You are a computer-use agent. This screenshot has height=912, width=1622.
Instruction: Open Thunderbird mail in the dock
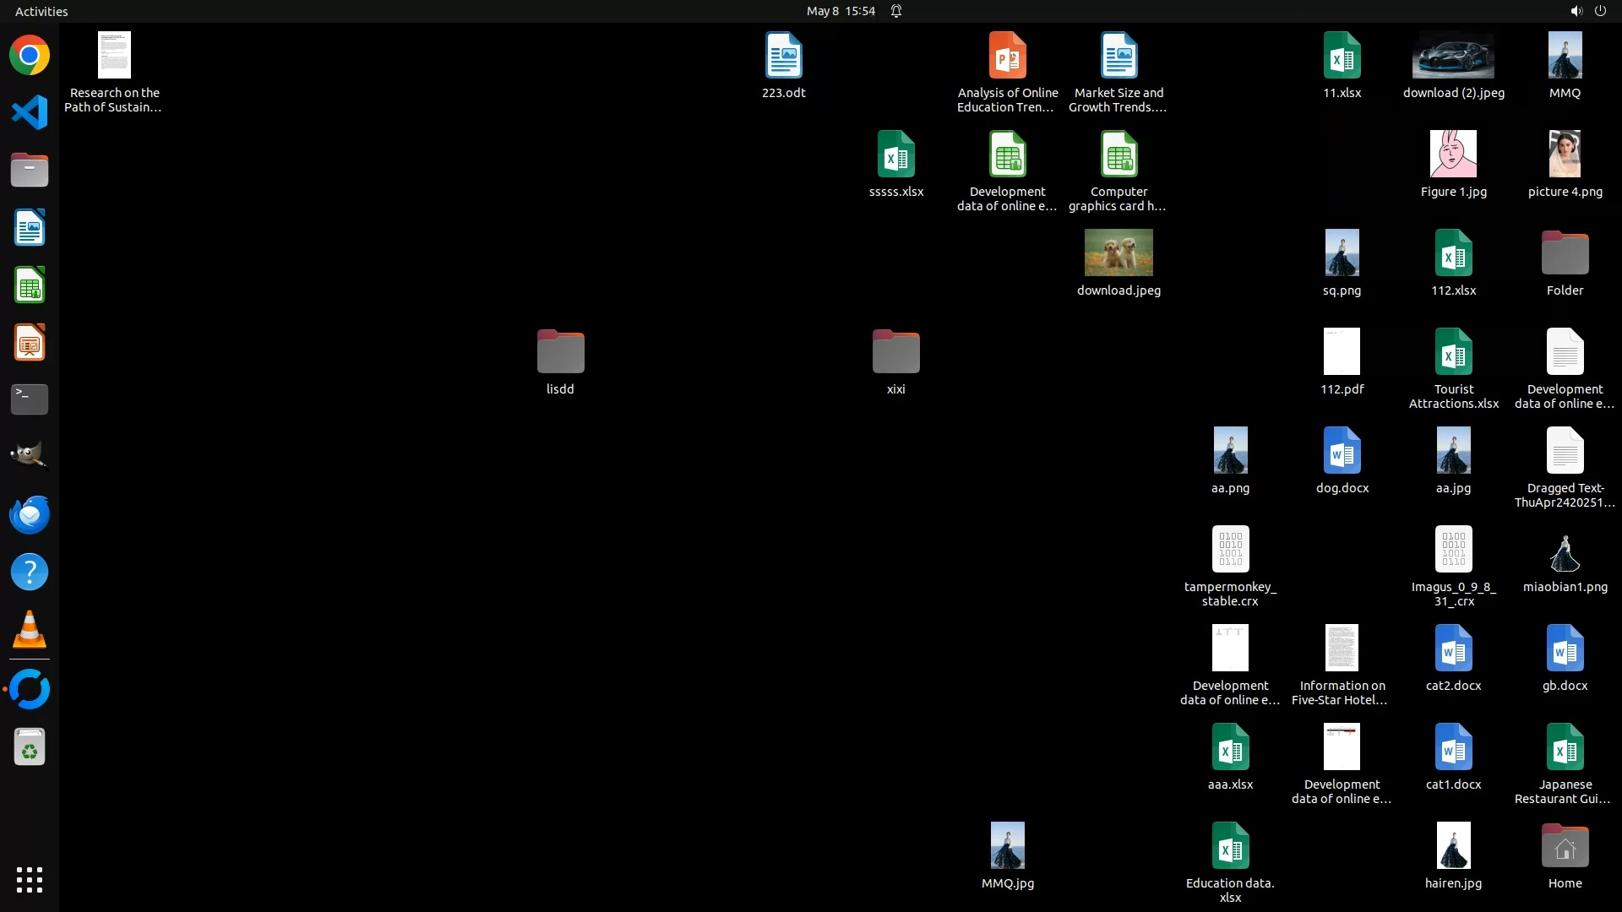coord(30,514)
